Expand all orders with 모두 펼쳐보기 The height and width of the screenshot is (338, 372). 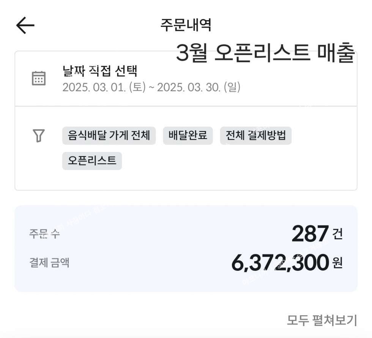coord(322,321)
